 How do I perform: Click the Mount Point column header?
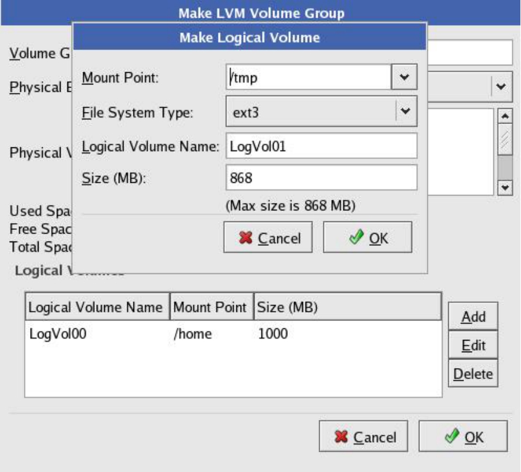pyautogui.click(x=209, y=307)
